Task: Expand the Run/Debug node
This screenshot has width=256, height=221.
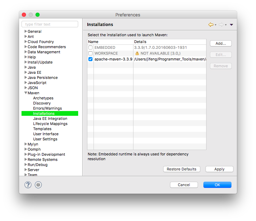Action: (x=26, y=165)
